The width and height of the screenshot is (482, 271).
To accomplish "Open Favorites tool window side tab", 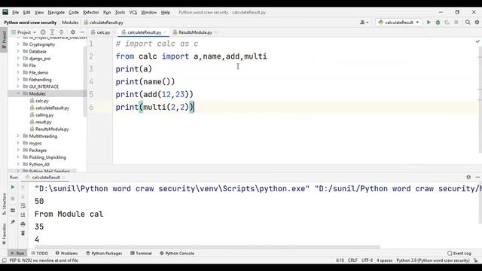I will [x=4, y=234].
